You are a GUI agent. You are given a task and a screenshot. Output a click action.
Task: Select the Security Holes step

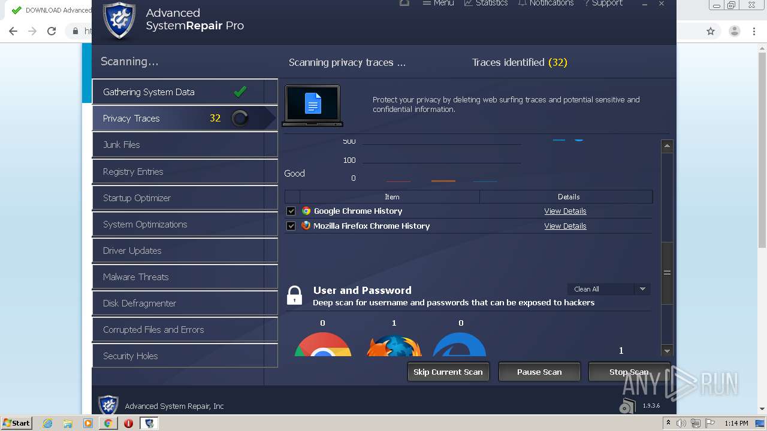pos(185,356)
